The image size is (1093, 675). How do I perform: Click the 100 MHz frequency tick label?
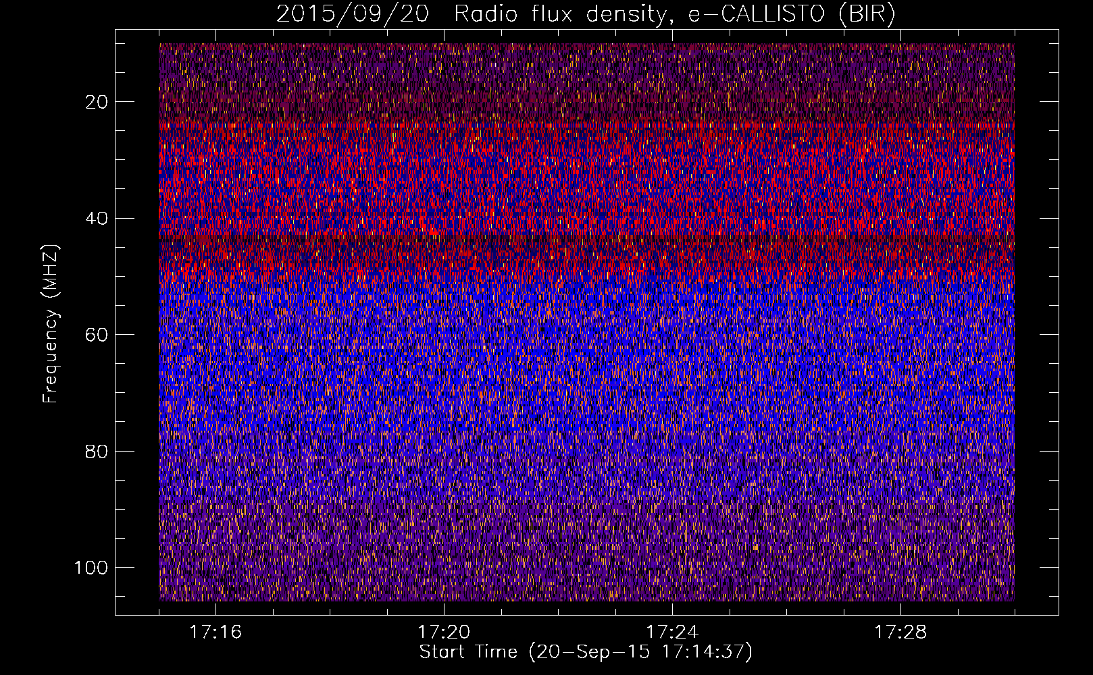pyautogui.click(x=91, y=568)
